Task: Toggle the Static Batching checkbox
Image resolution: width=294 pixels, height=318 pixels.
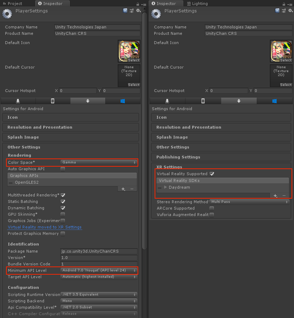Action: pos(63,202)
